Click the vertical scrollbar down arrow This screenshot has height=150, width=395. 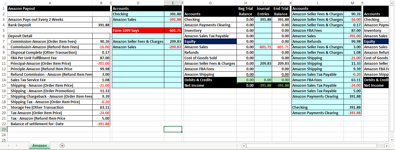click(x=392, y=140)
